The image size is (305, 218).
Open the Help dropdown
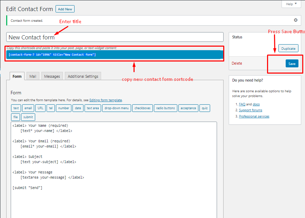291,4
